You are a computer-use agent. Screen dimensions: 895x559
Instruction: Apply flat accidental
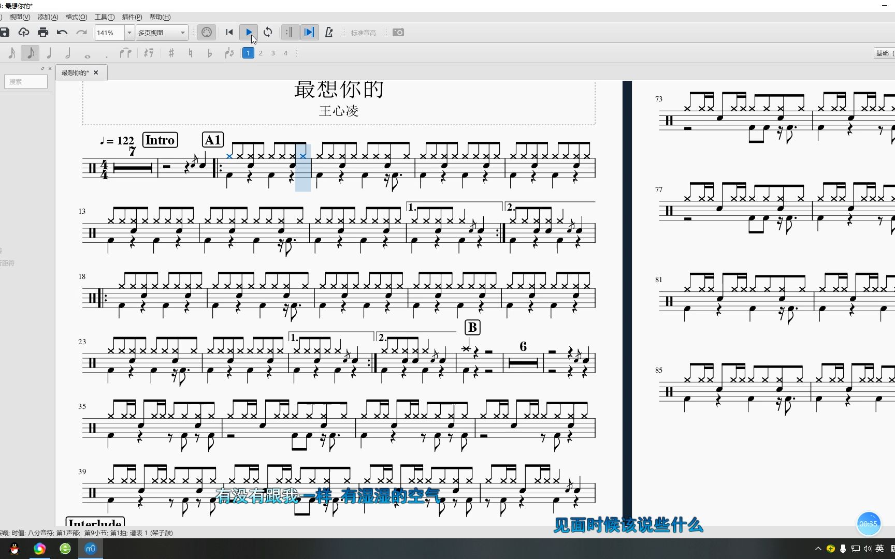pos(210,53)
